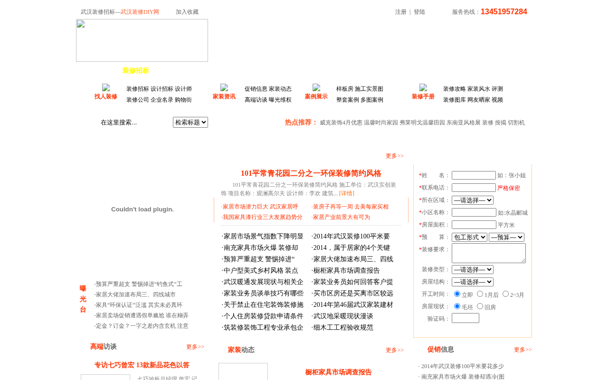Click the 家装资讯 section icon
The width and height of the screenshot is (608, 380).
[x=224, y=88]
